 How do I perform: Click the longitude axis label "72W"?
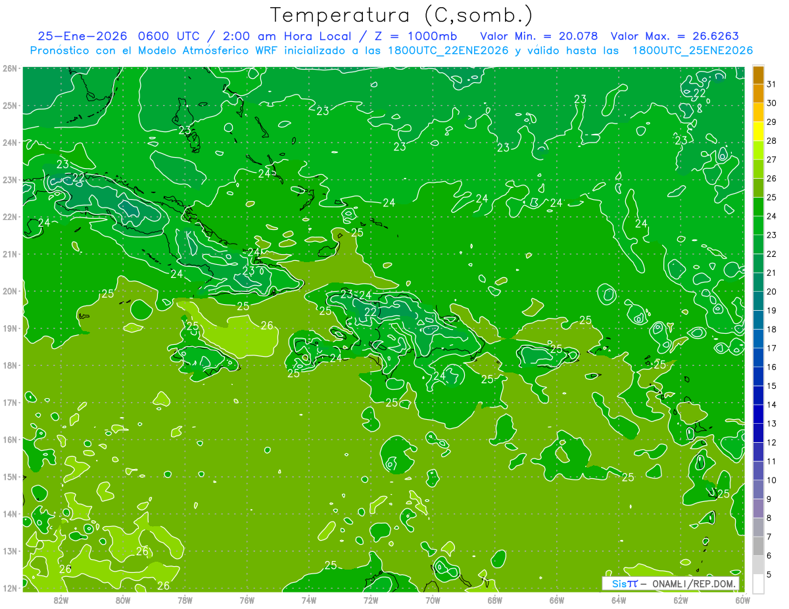pos(371,600)
